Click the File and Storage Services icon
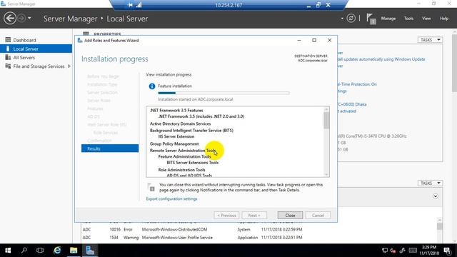457x257 pixels. pos(8,66)
